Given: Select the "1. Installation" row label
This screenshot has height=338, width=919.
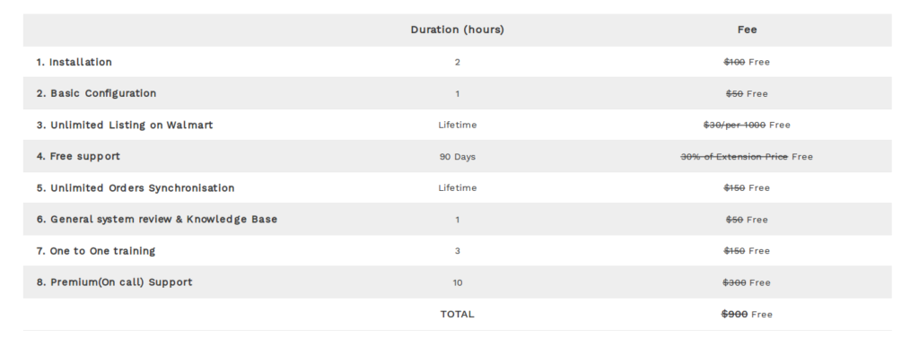Looking at the screenshot, I should click(x=74, y=62).
